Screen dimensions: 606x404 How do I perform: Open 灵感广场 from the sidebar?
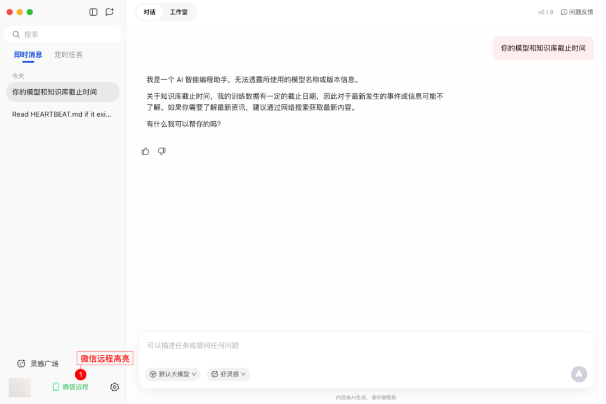38,364
